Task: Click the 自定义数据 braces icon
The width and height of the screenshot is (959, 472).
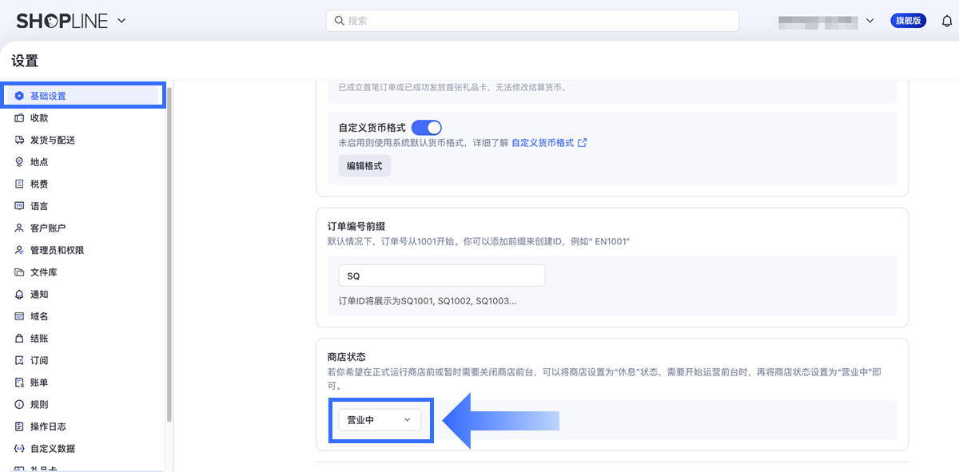Action: tap(19, 449)
